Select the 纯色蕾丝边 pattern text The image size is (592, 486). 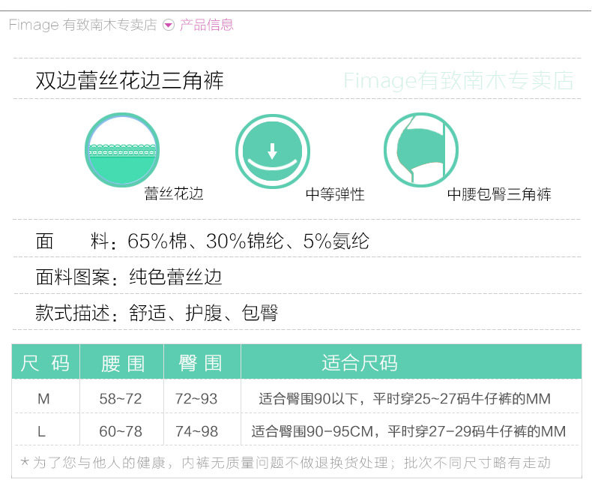pos(175,277)
